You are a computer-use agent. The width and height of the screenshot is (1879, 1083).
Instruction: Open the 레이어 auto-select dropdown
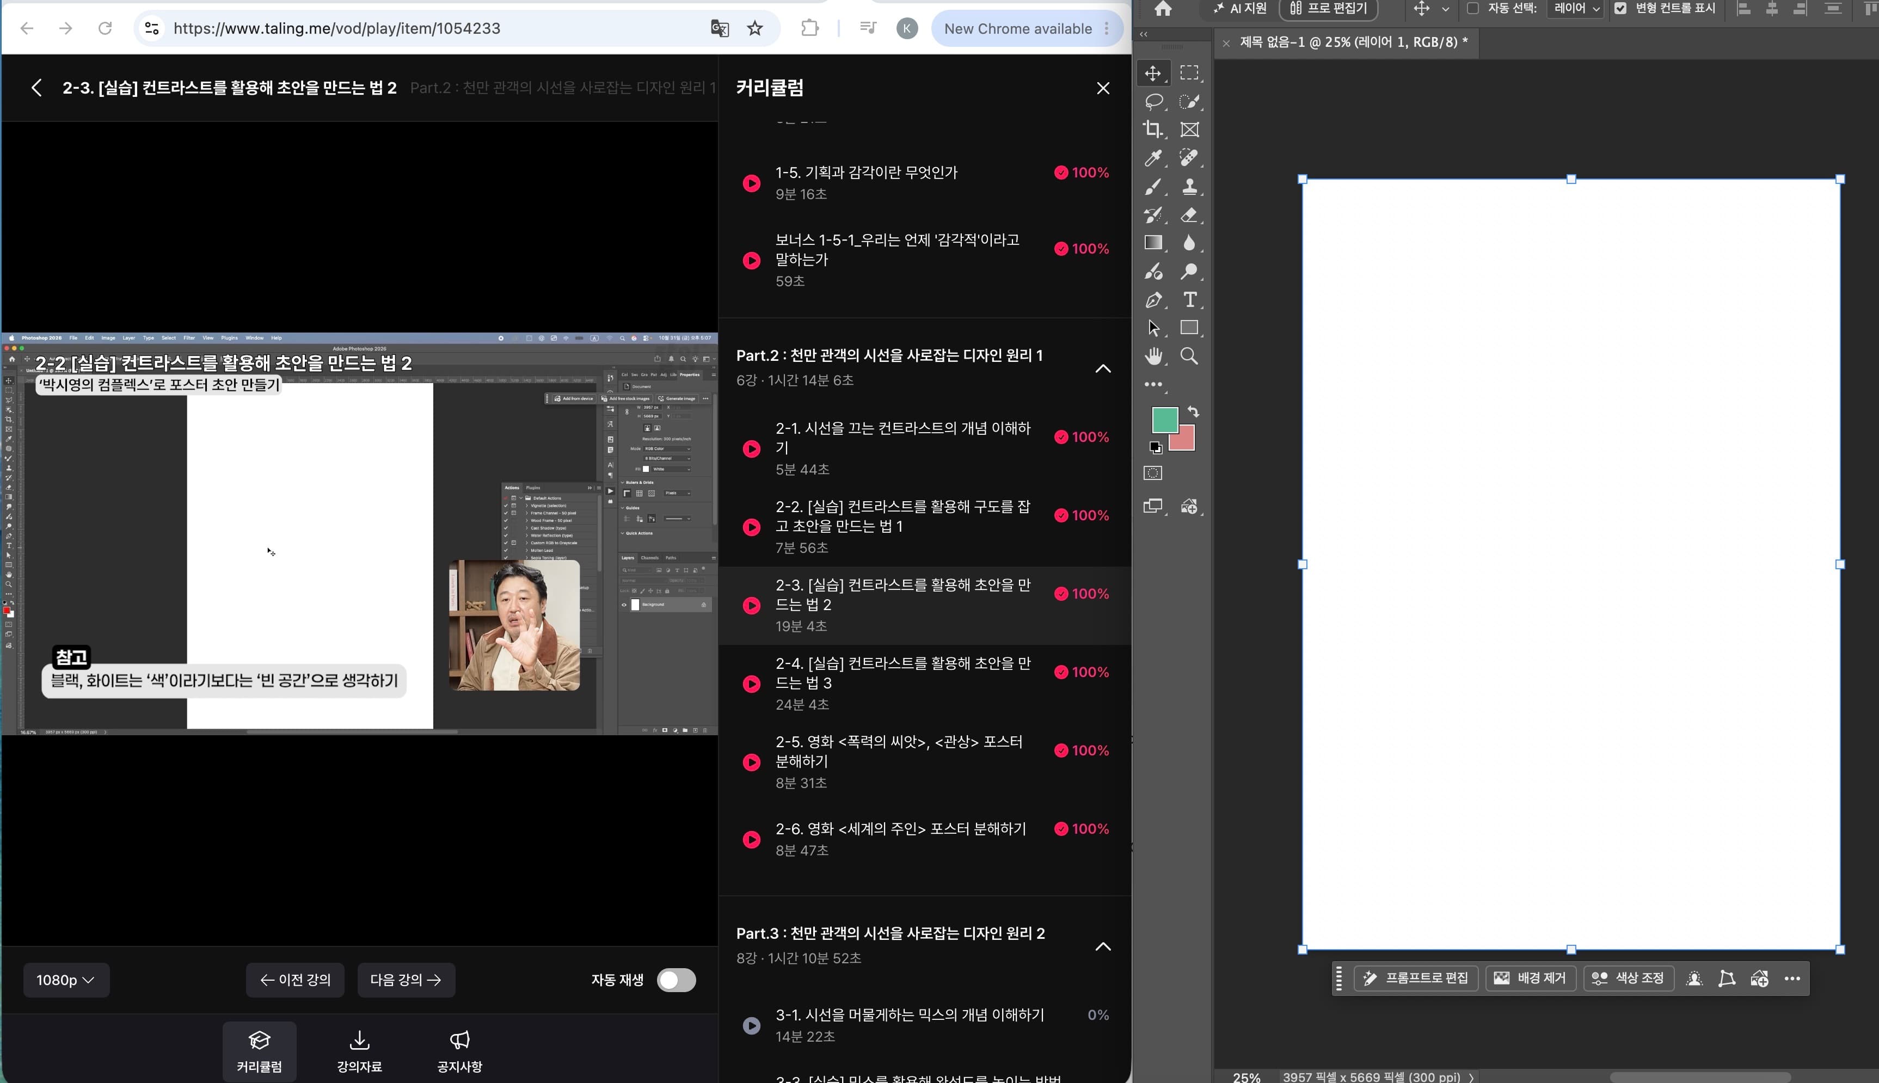click(x=1575, y=8)
